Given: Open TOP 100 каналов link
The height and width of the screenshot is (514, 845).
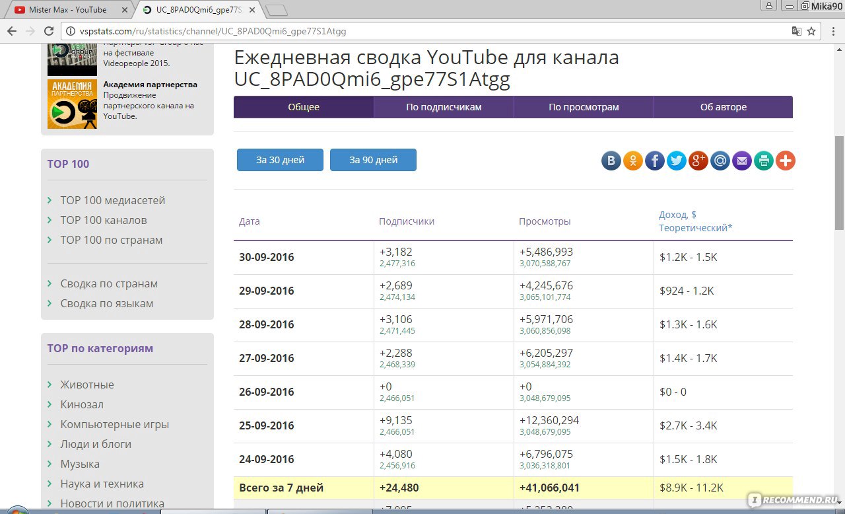Looking at the screenshot, I should tap(104, 220).
